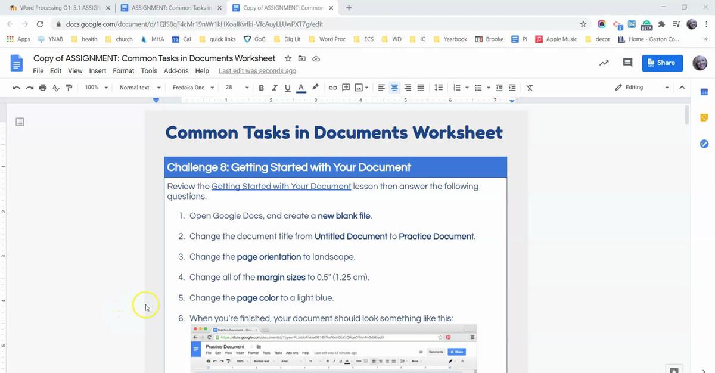The height and width of the screenshot is (373, 715).
Task: Open the View menu
Action: click(x=75, y=71)
